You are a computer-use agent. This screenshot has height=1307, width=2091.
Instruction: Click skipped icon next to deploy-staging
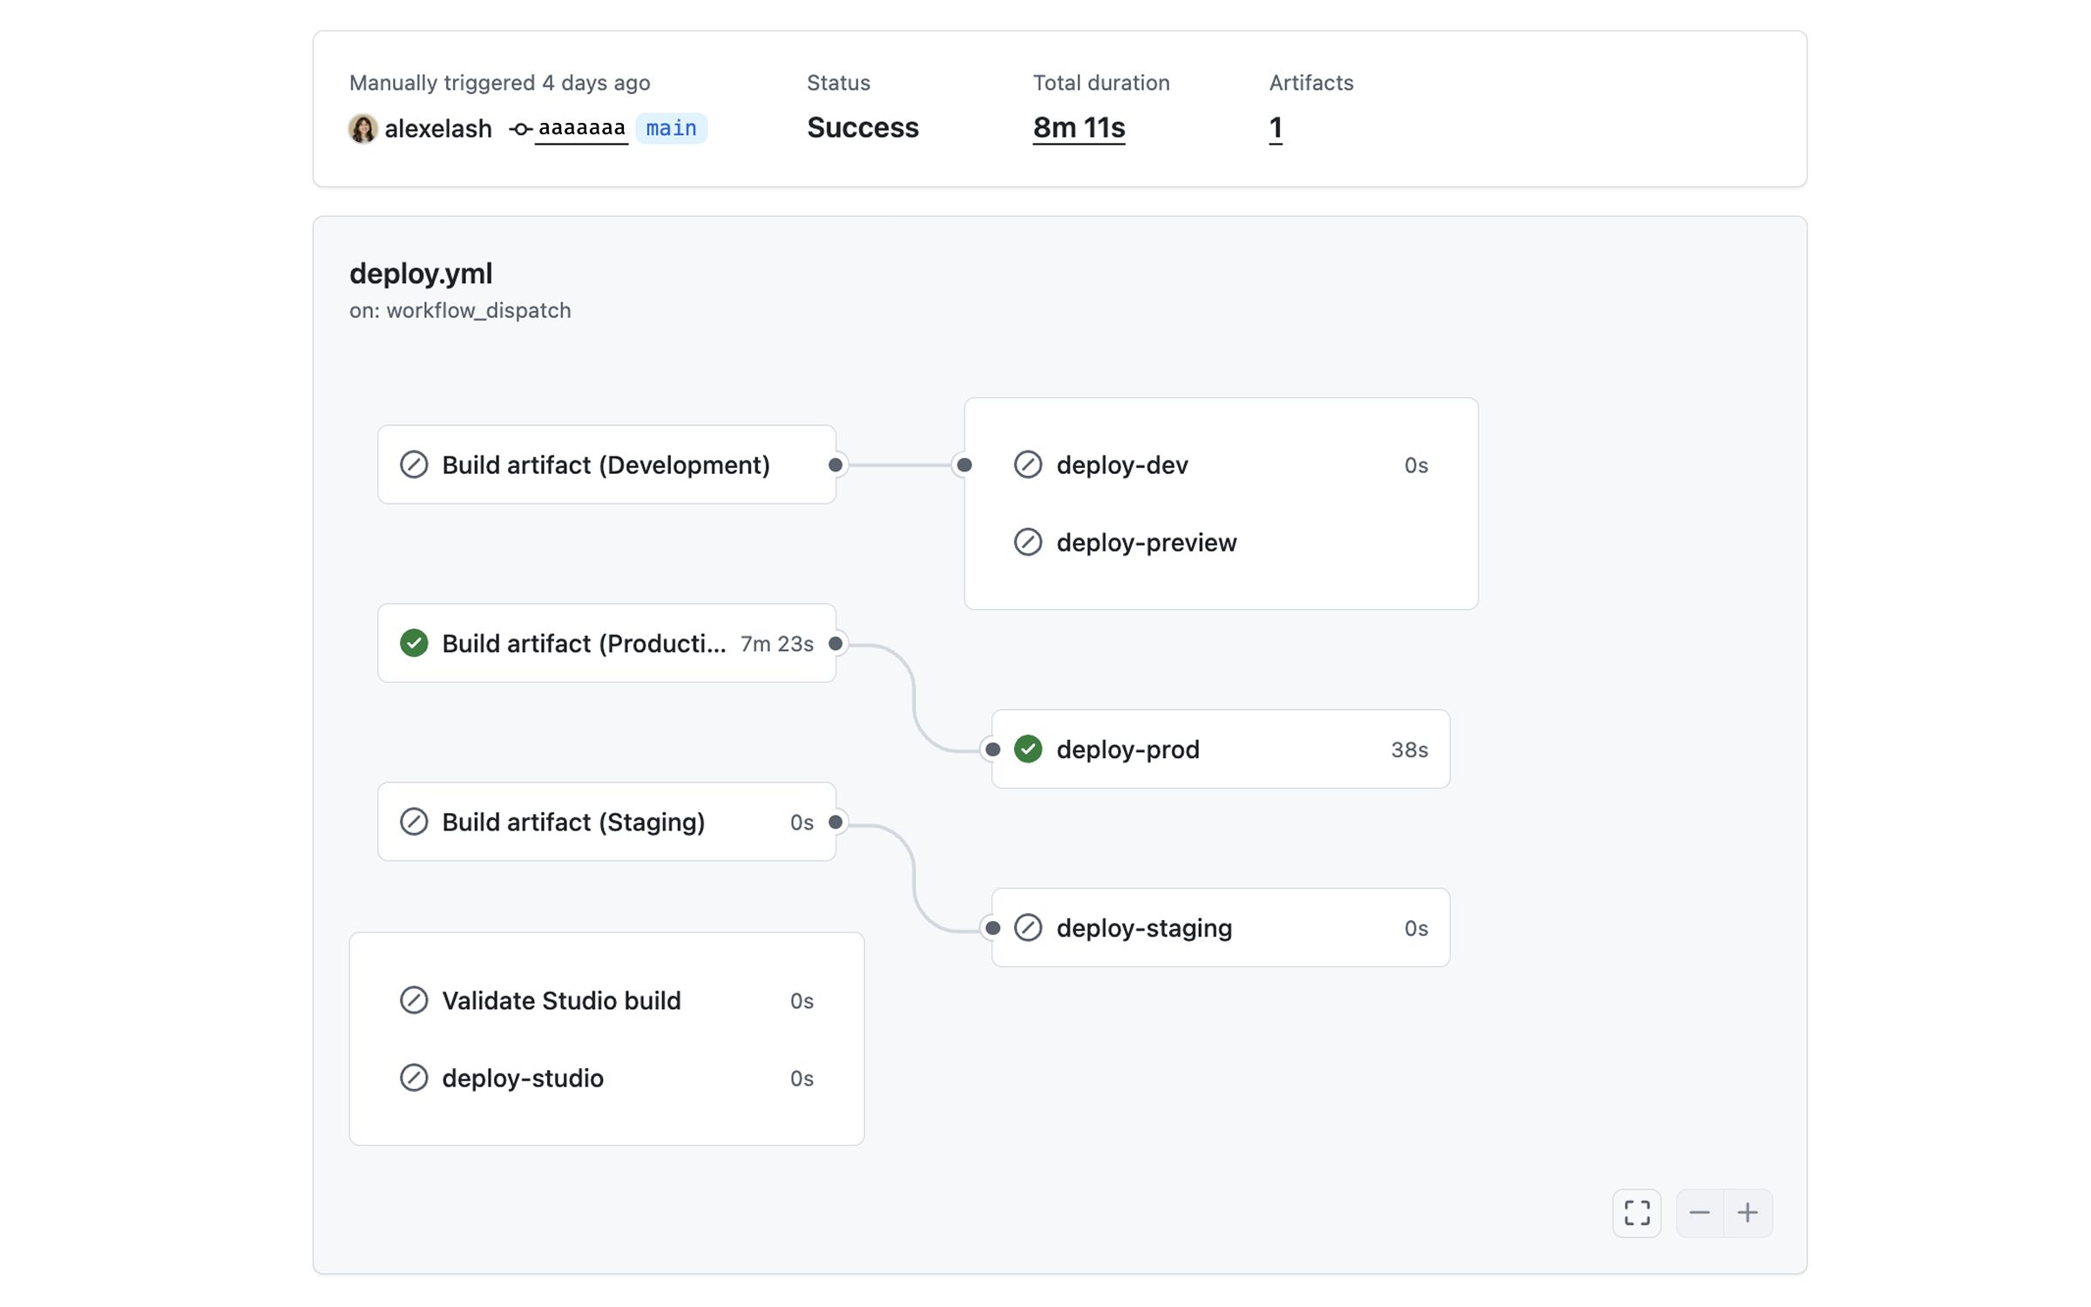click(1028, 928)
